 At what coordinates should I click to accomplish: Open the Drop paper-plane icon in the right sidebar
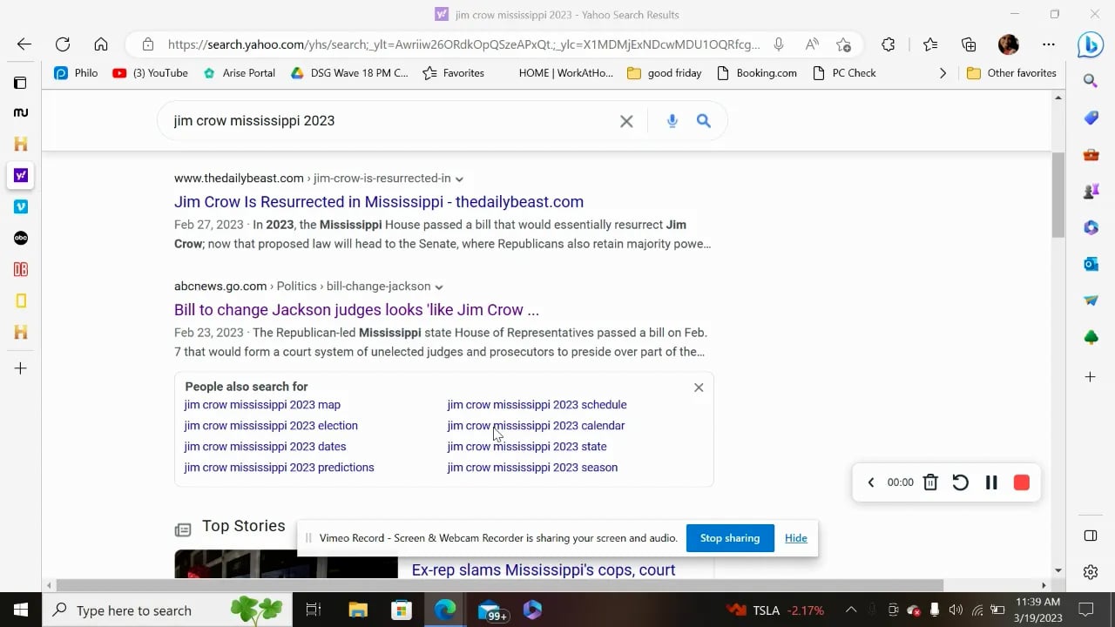tap(1091, 300)
